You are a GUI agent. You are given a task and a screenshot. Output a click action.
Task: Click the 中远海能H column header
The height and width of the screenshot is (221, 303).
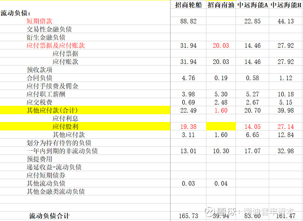[x=286, y=5]
